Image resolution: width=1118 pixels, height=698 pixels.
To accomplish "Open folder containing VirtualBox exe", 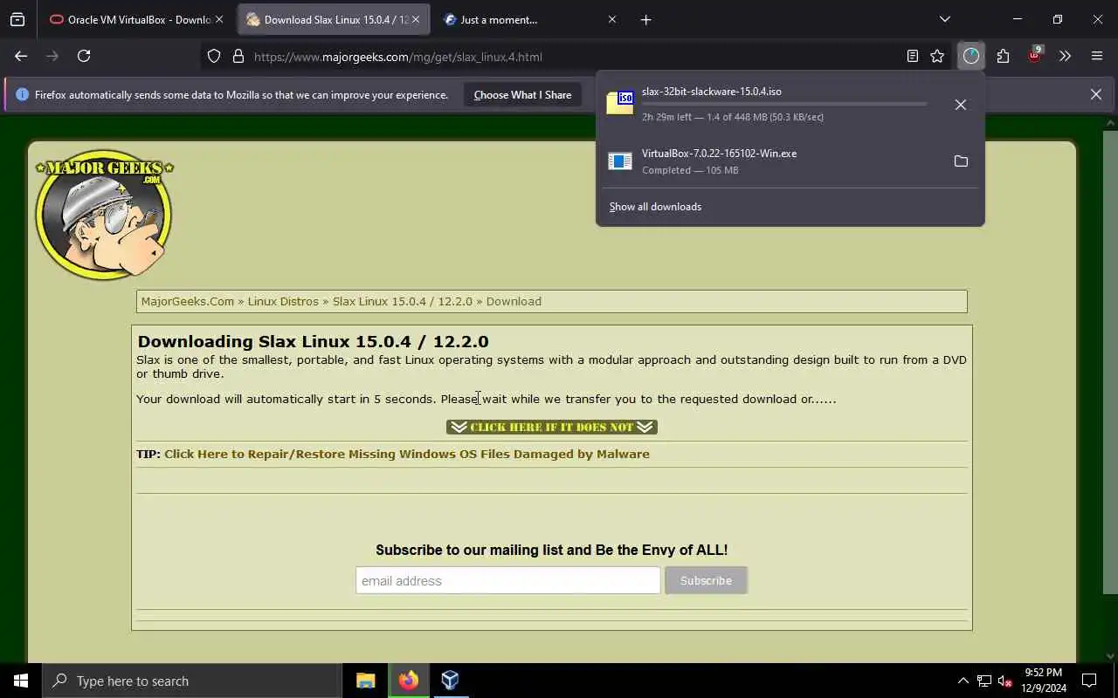I will (x=961, y=161).
